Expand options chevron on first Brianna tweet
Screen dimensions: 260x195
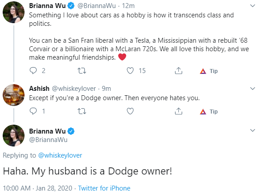pos(252,6)
